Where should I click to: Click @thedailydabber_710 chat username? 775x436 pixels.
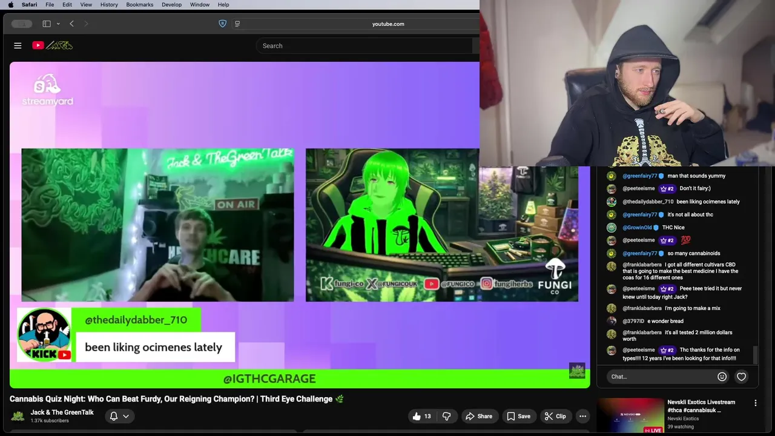tap(648, 202)
